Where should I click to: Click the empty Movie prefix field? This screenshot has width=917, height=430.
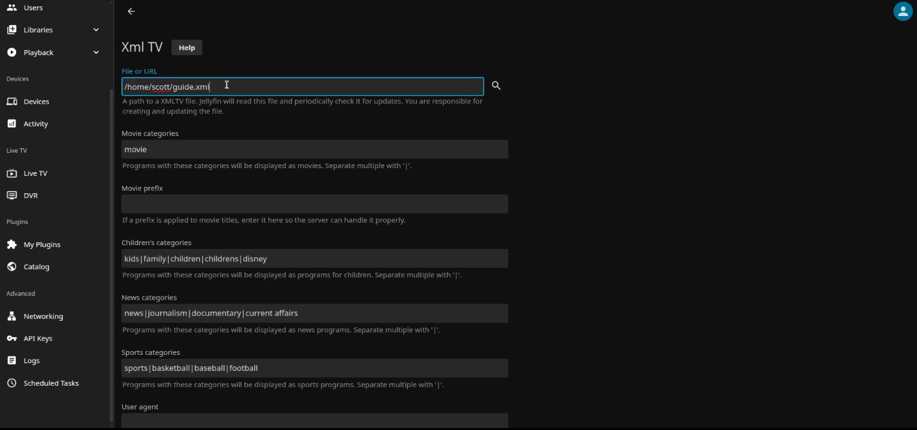(x=315, y=204)
